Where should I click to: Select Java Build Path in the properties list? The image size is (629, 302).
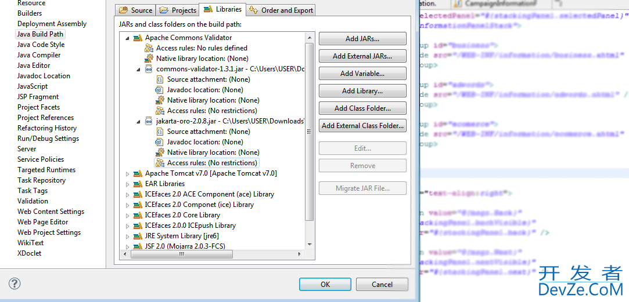pyautogui.click(x=40, y=34)
